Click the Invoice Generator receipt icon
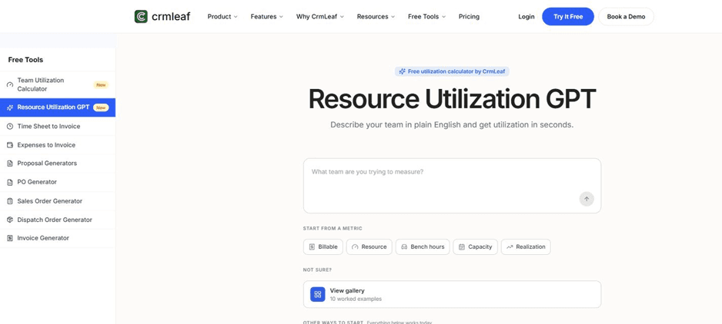 point(10,238)
